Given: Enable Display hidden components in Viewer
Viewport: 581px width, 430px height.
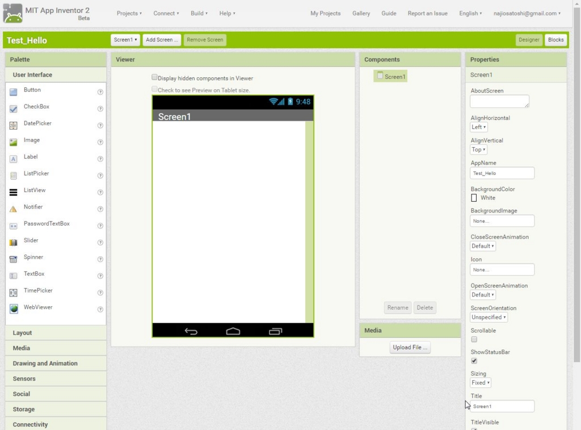Looking at the screenshot, I should [154, 77].
